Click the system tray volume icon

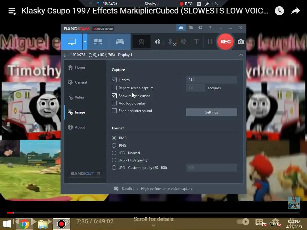click(279, 224)
